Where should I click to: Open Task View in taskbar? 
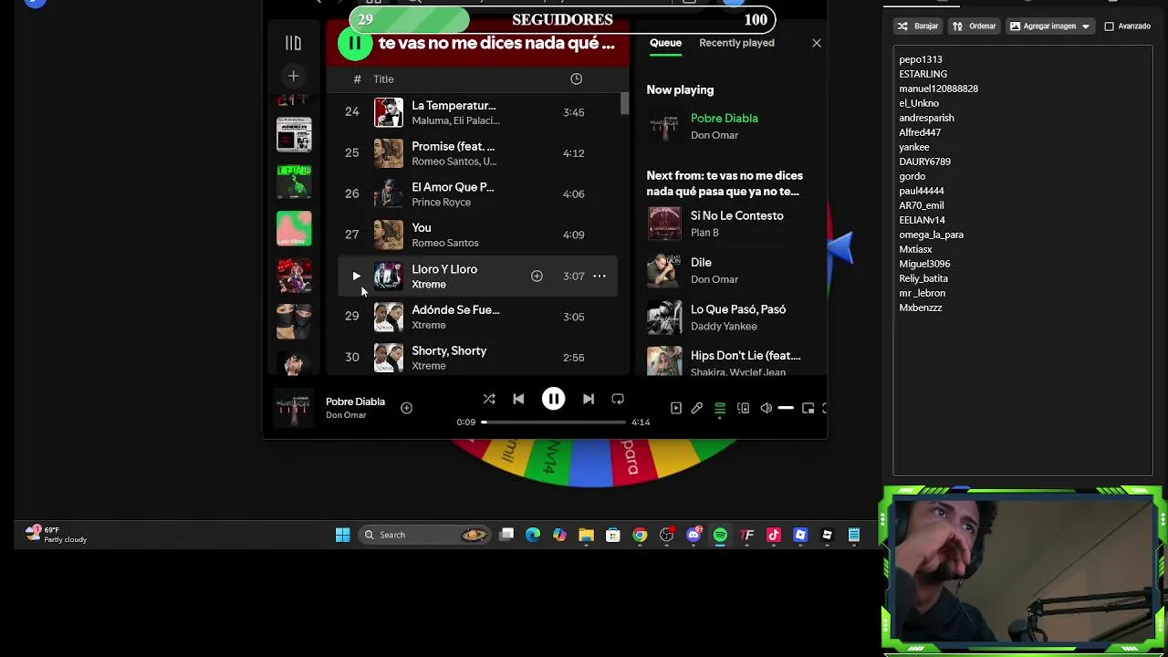pyautogui.click(x=506, y=535)
